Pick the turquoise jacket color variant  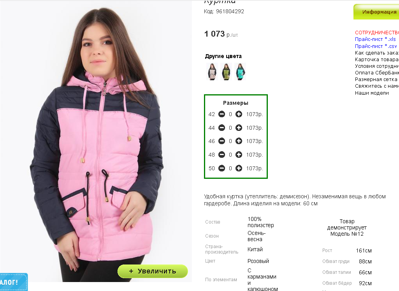pos(240,72)
